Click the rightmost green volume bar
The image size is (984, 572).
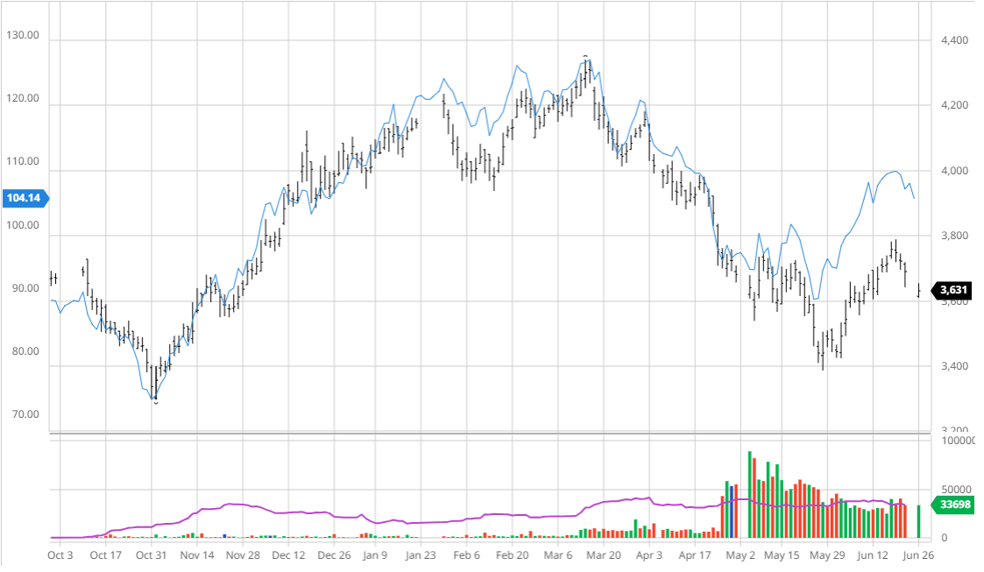(918, 521)
